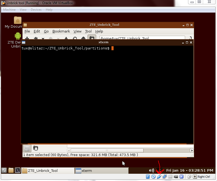Click the VirtualBox shared folders status icon
Image resolution: width=217 pixels, height=181 pixels.
[x=170, y=177]
